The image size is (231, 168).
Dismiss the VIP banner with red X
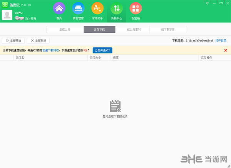tap(226, 50)
